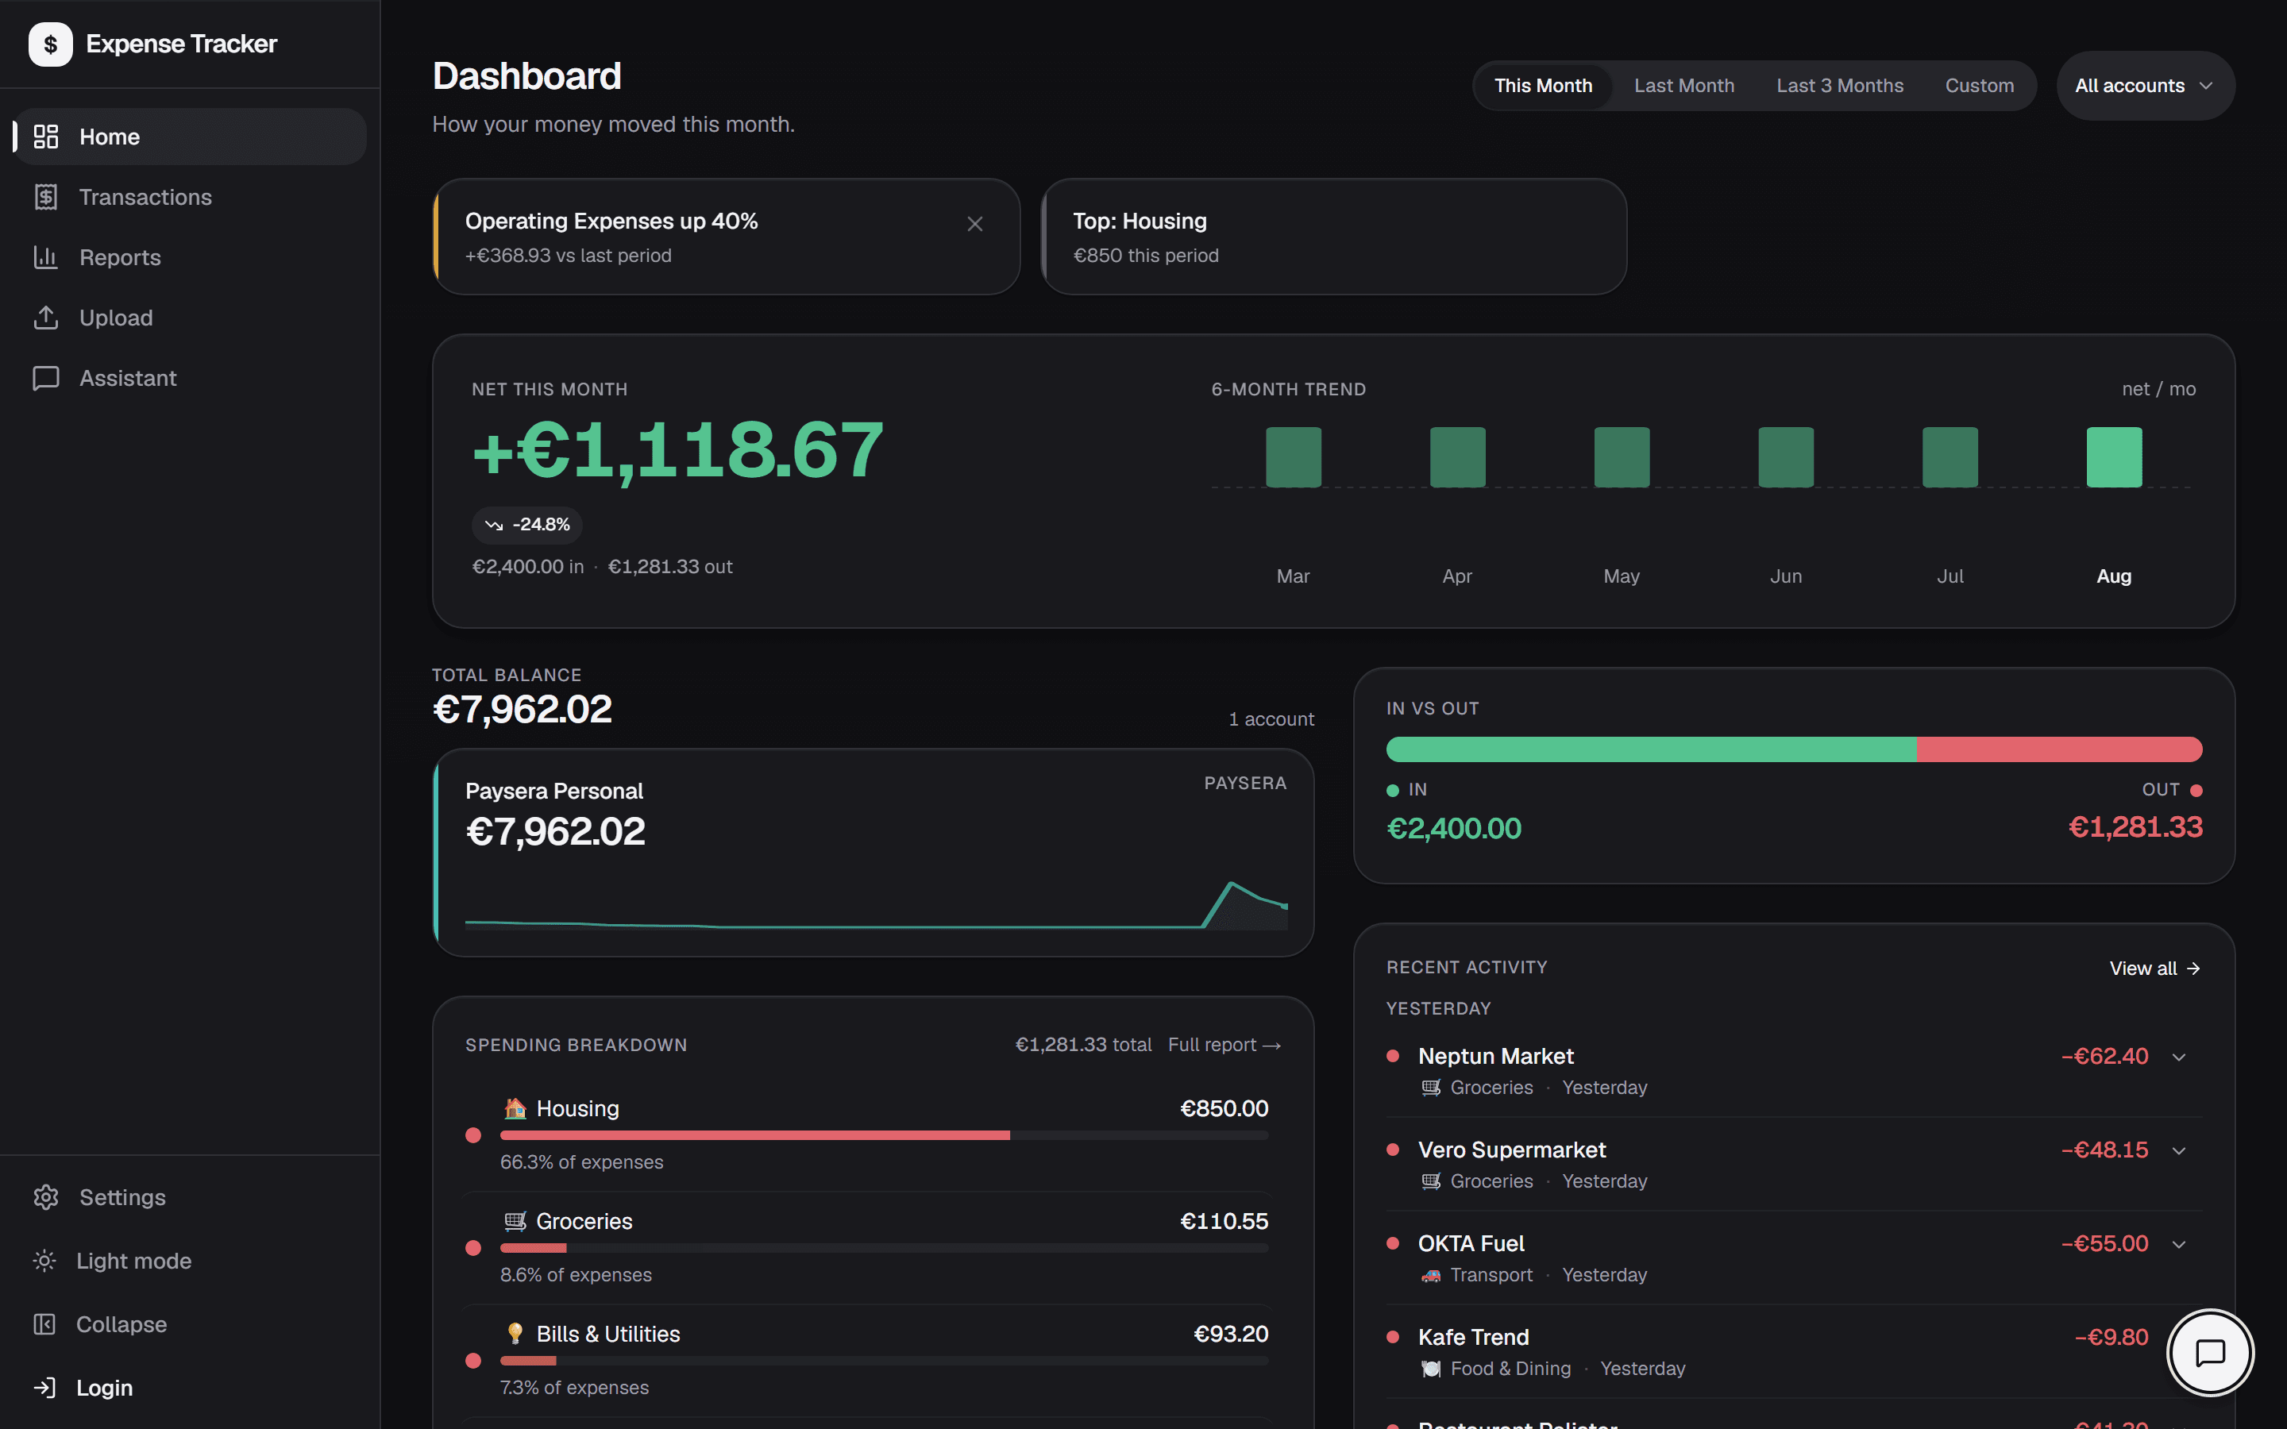
Task: Click the Transactions receipt icon
Action: (45, 197)
